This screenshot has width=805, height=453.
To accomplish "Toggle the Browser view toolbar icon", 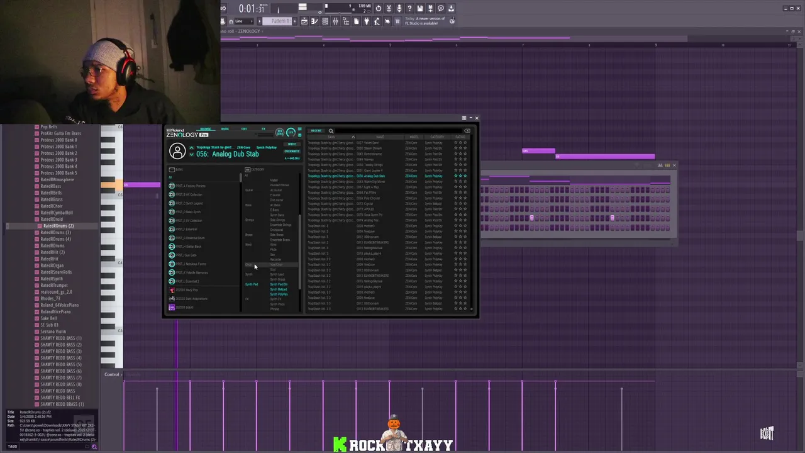I will coord(346,21).
